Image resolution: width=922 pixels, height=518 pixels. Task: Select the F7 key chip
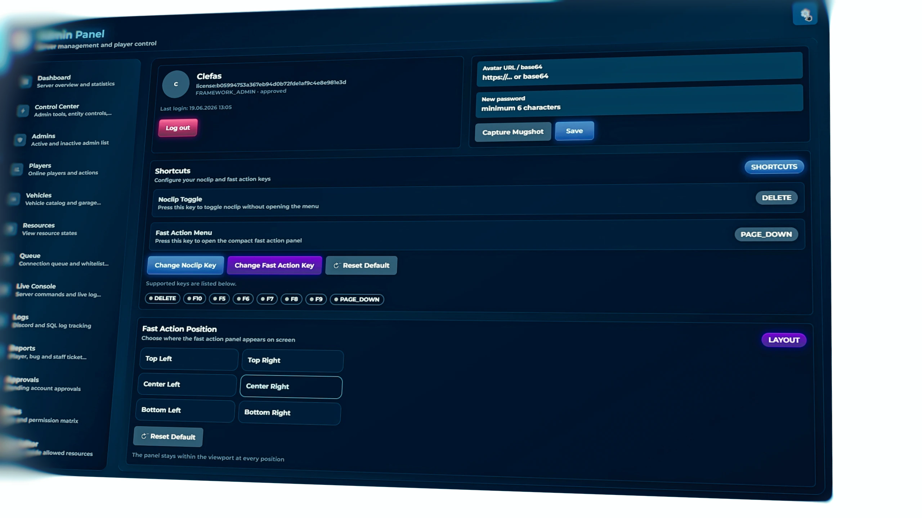(x=267, y=299)
